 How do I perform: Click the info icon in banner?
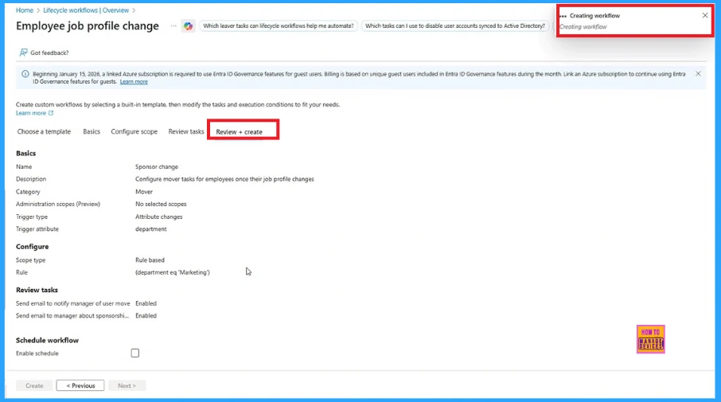(x=25, y=73)
